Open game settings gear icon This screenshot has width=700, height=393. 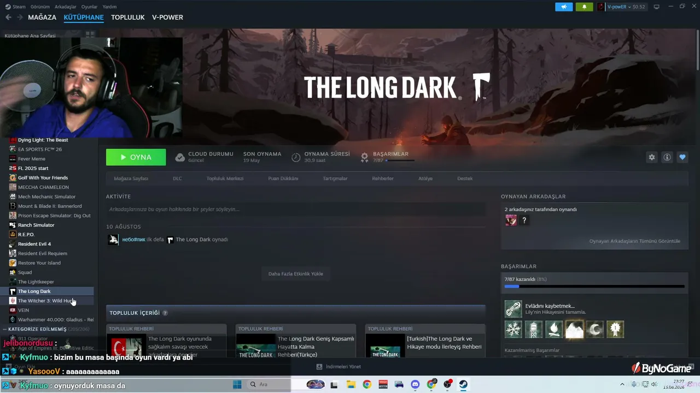[652, 157]
